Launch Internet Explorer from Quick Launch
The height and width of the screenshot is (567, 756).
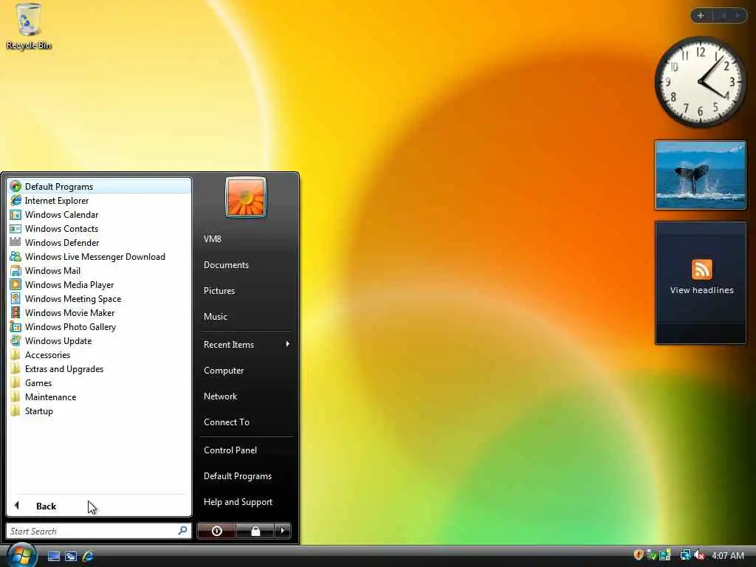89,556
